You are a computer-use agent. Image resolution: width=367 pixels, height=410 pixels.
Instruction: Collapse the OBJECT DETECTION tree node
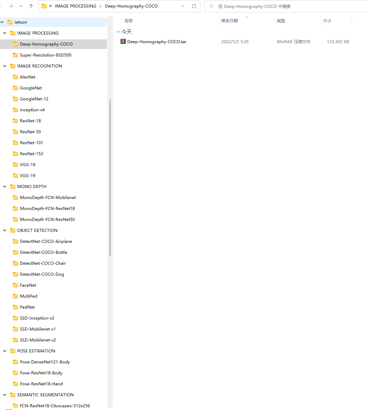(x=4, y=231)
